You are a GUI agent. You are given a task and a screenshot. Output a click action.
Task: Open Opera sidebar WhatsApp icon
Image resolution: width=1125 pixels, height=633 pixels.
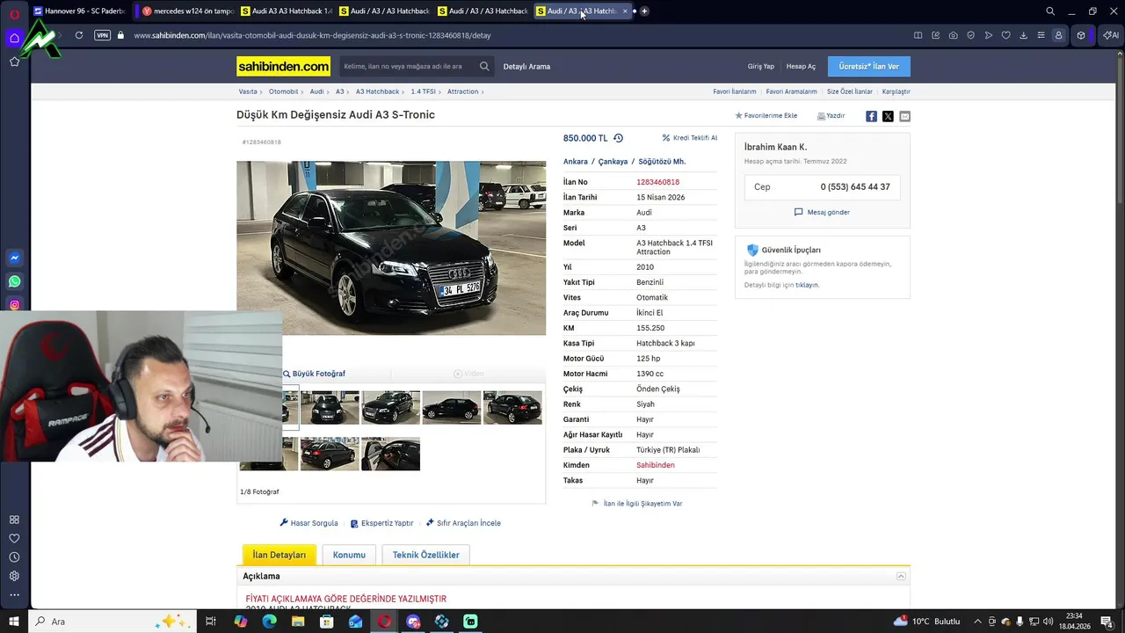tap(14, 282)
